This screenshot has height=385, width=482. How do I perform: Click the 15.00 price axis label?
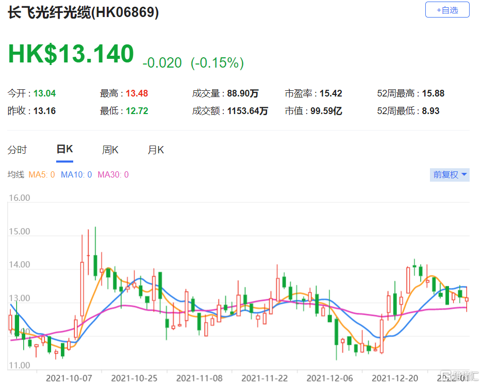click(20, 231)
